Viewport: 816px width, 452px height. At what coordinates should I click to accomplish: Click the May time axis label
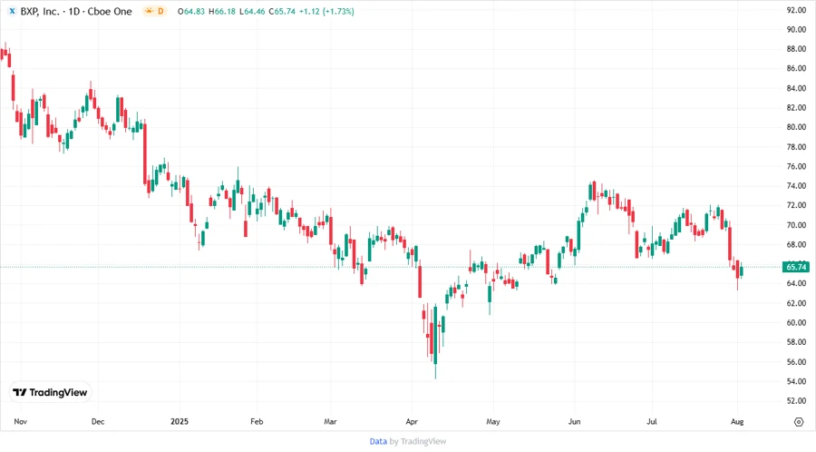point(493,421)
